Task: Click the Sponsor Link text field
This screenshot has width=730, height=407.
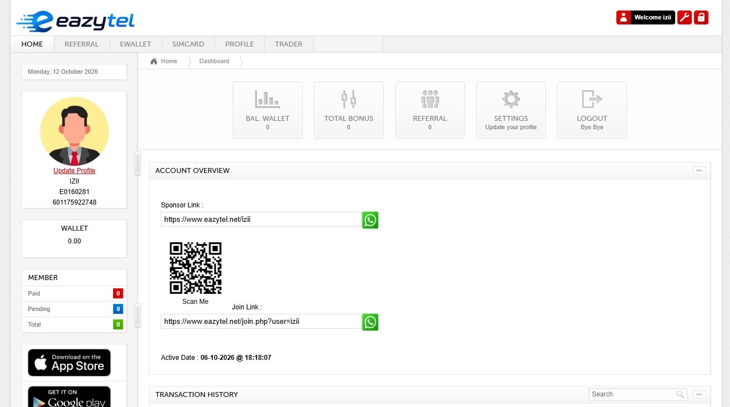Action: pyautogui.click(x=261, y=220)
